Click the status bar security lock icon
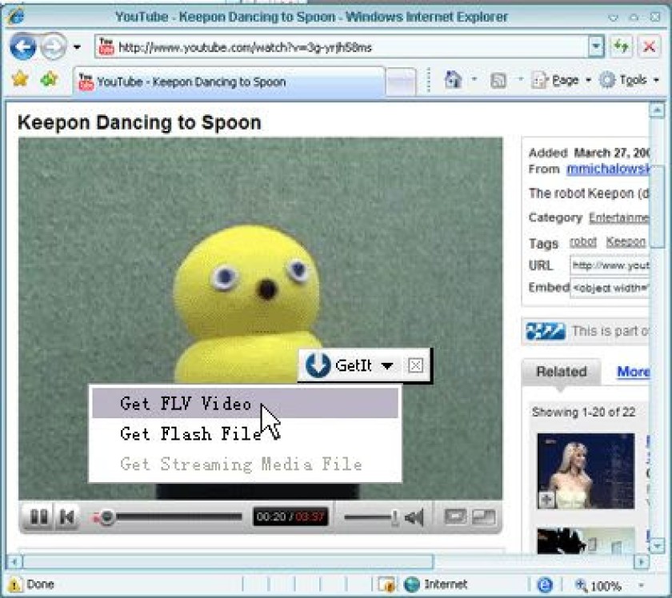The width and height of the screenshot is (672, 598). click(387, 584)
